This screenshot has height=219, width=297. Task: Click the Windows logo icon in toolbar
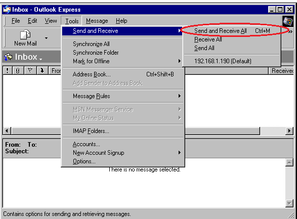coord(287,21)
